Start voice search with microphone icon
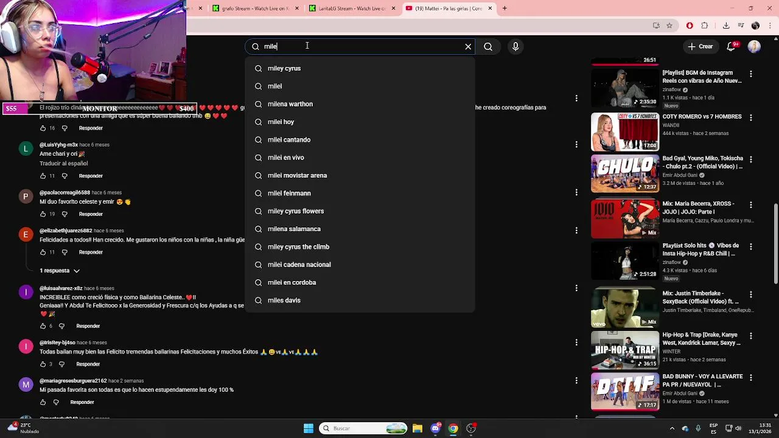 click(x=515, y=46)
